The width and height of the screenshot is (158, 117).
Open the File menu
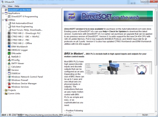point(4,6)
